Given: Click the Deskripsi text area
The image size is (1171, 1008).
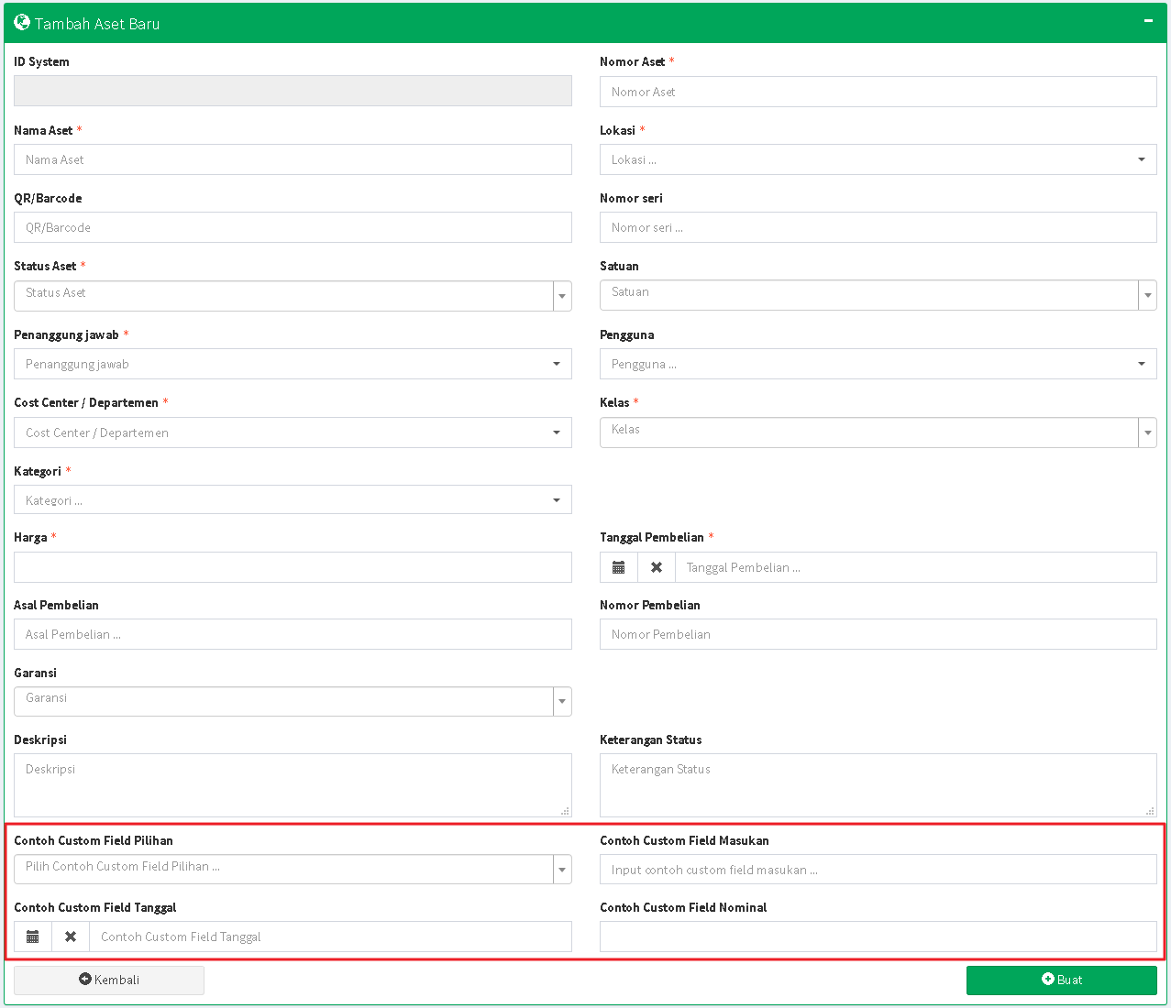Looking at the screenshot, I should (x=293, y=784).
